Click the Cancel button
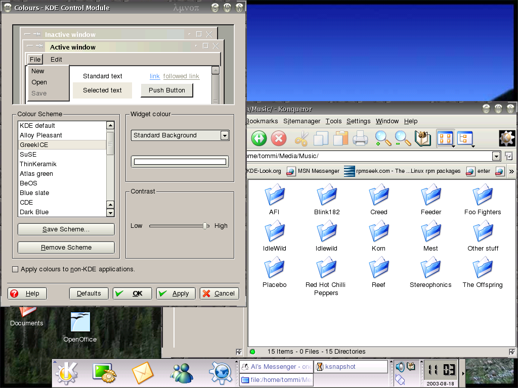518x388 pixels. tap(220, 294)
